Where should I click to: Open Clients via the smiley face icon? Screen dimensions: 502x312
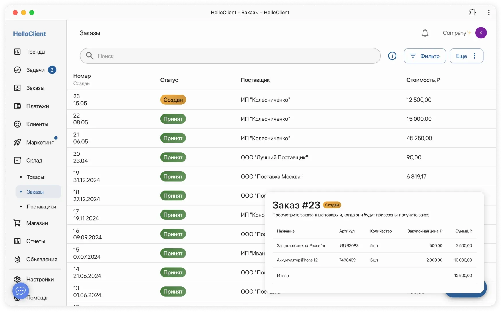(17, 124)
